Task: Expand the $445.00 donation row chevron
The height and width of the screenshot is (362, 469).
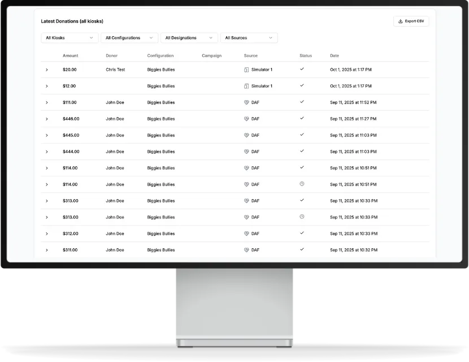Action: 47,135
